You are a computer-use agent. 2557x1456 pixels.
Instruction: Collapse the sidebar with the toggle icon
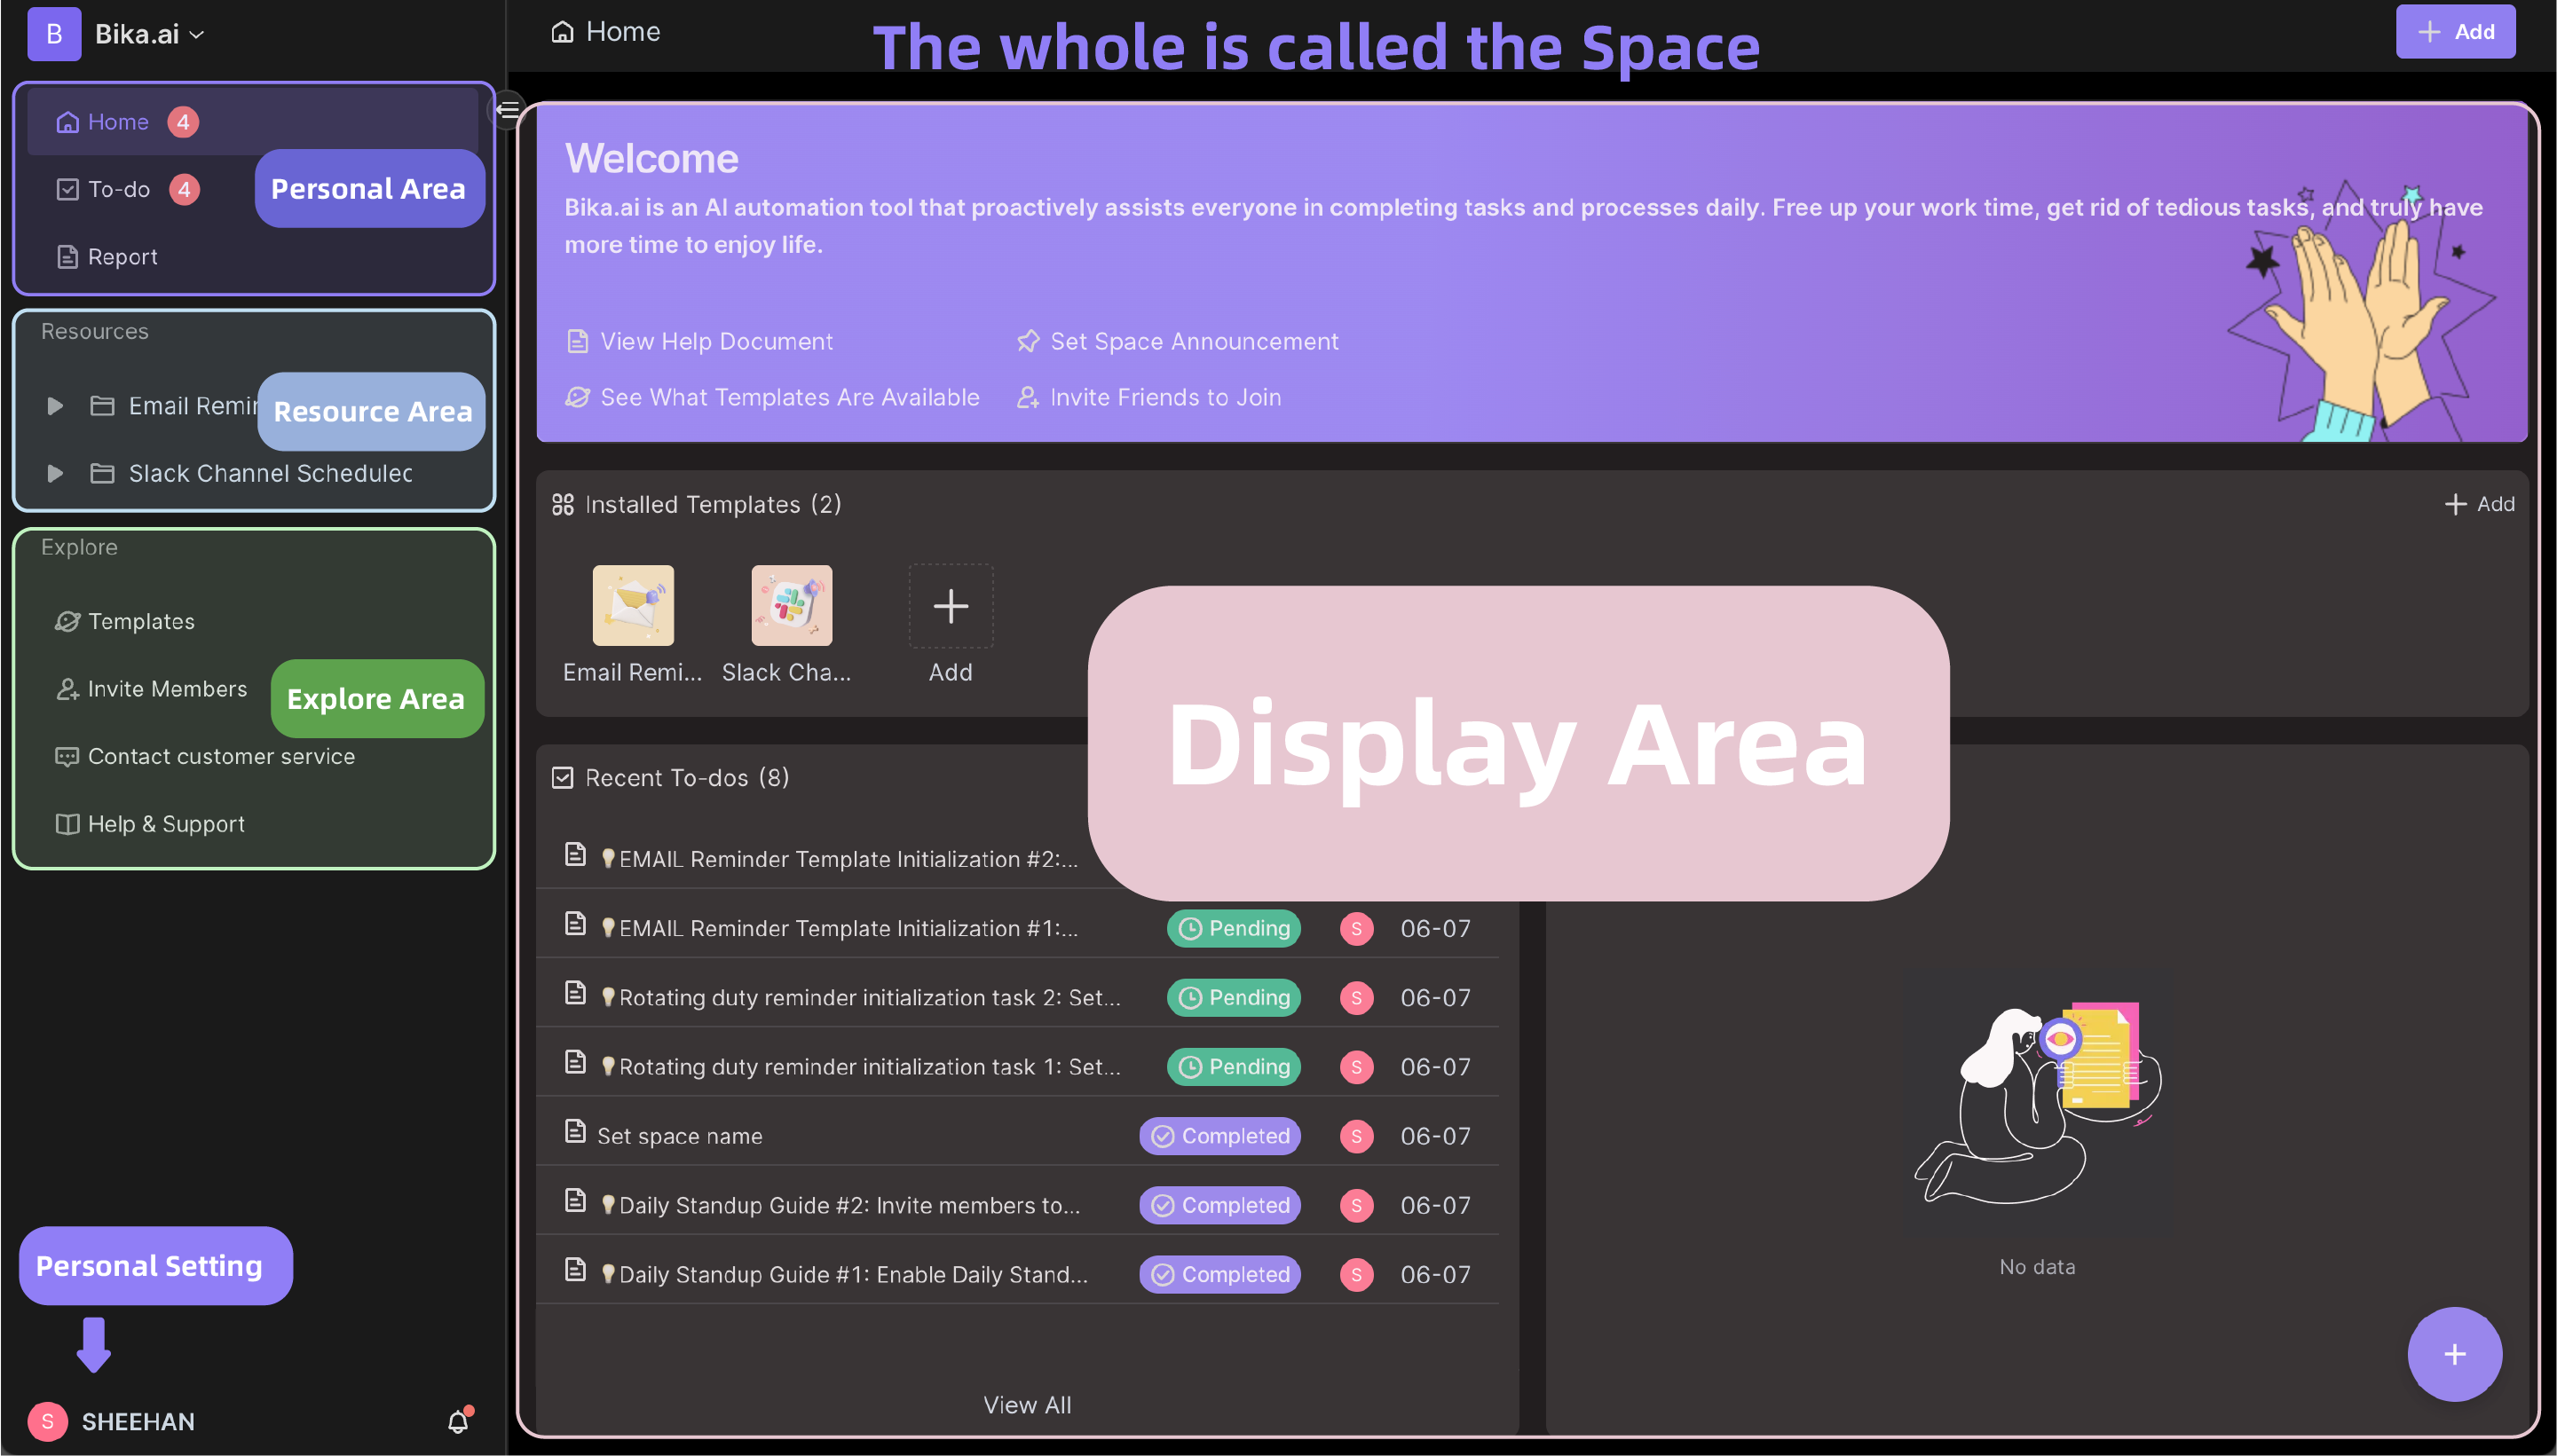pyautogui.click(x=508, y=109)
